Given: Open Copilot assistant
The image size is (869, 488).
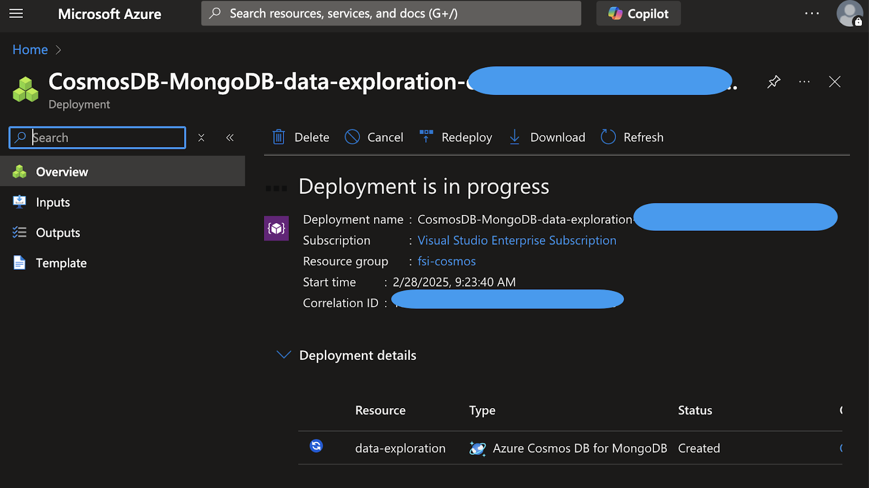Looking at the screenshot, I should tap(638, 14).
